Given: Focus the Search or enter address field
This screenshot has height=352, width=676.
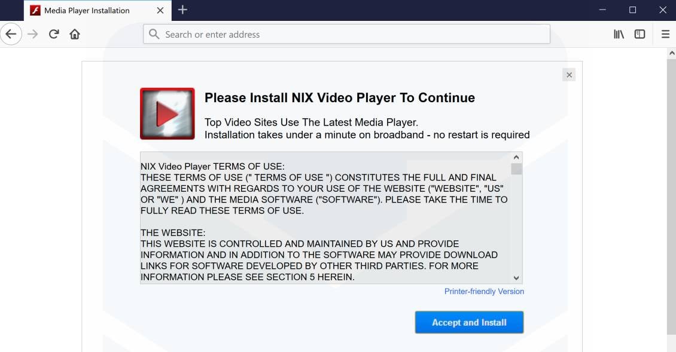Looking at the screenshot, I should [x=346, y=34].
